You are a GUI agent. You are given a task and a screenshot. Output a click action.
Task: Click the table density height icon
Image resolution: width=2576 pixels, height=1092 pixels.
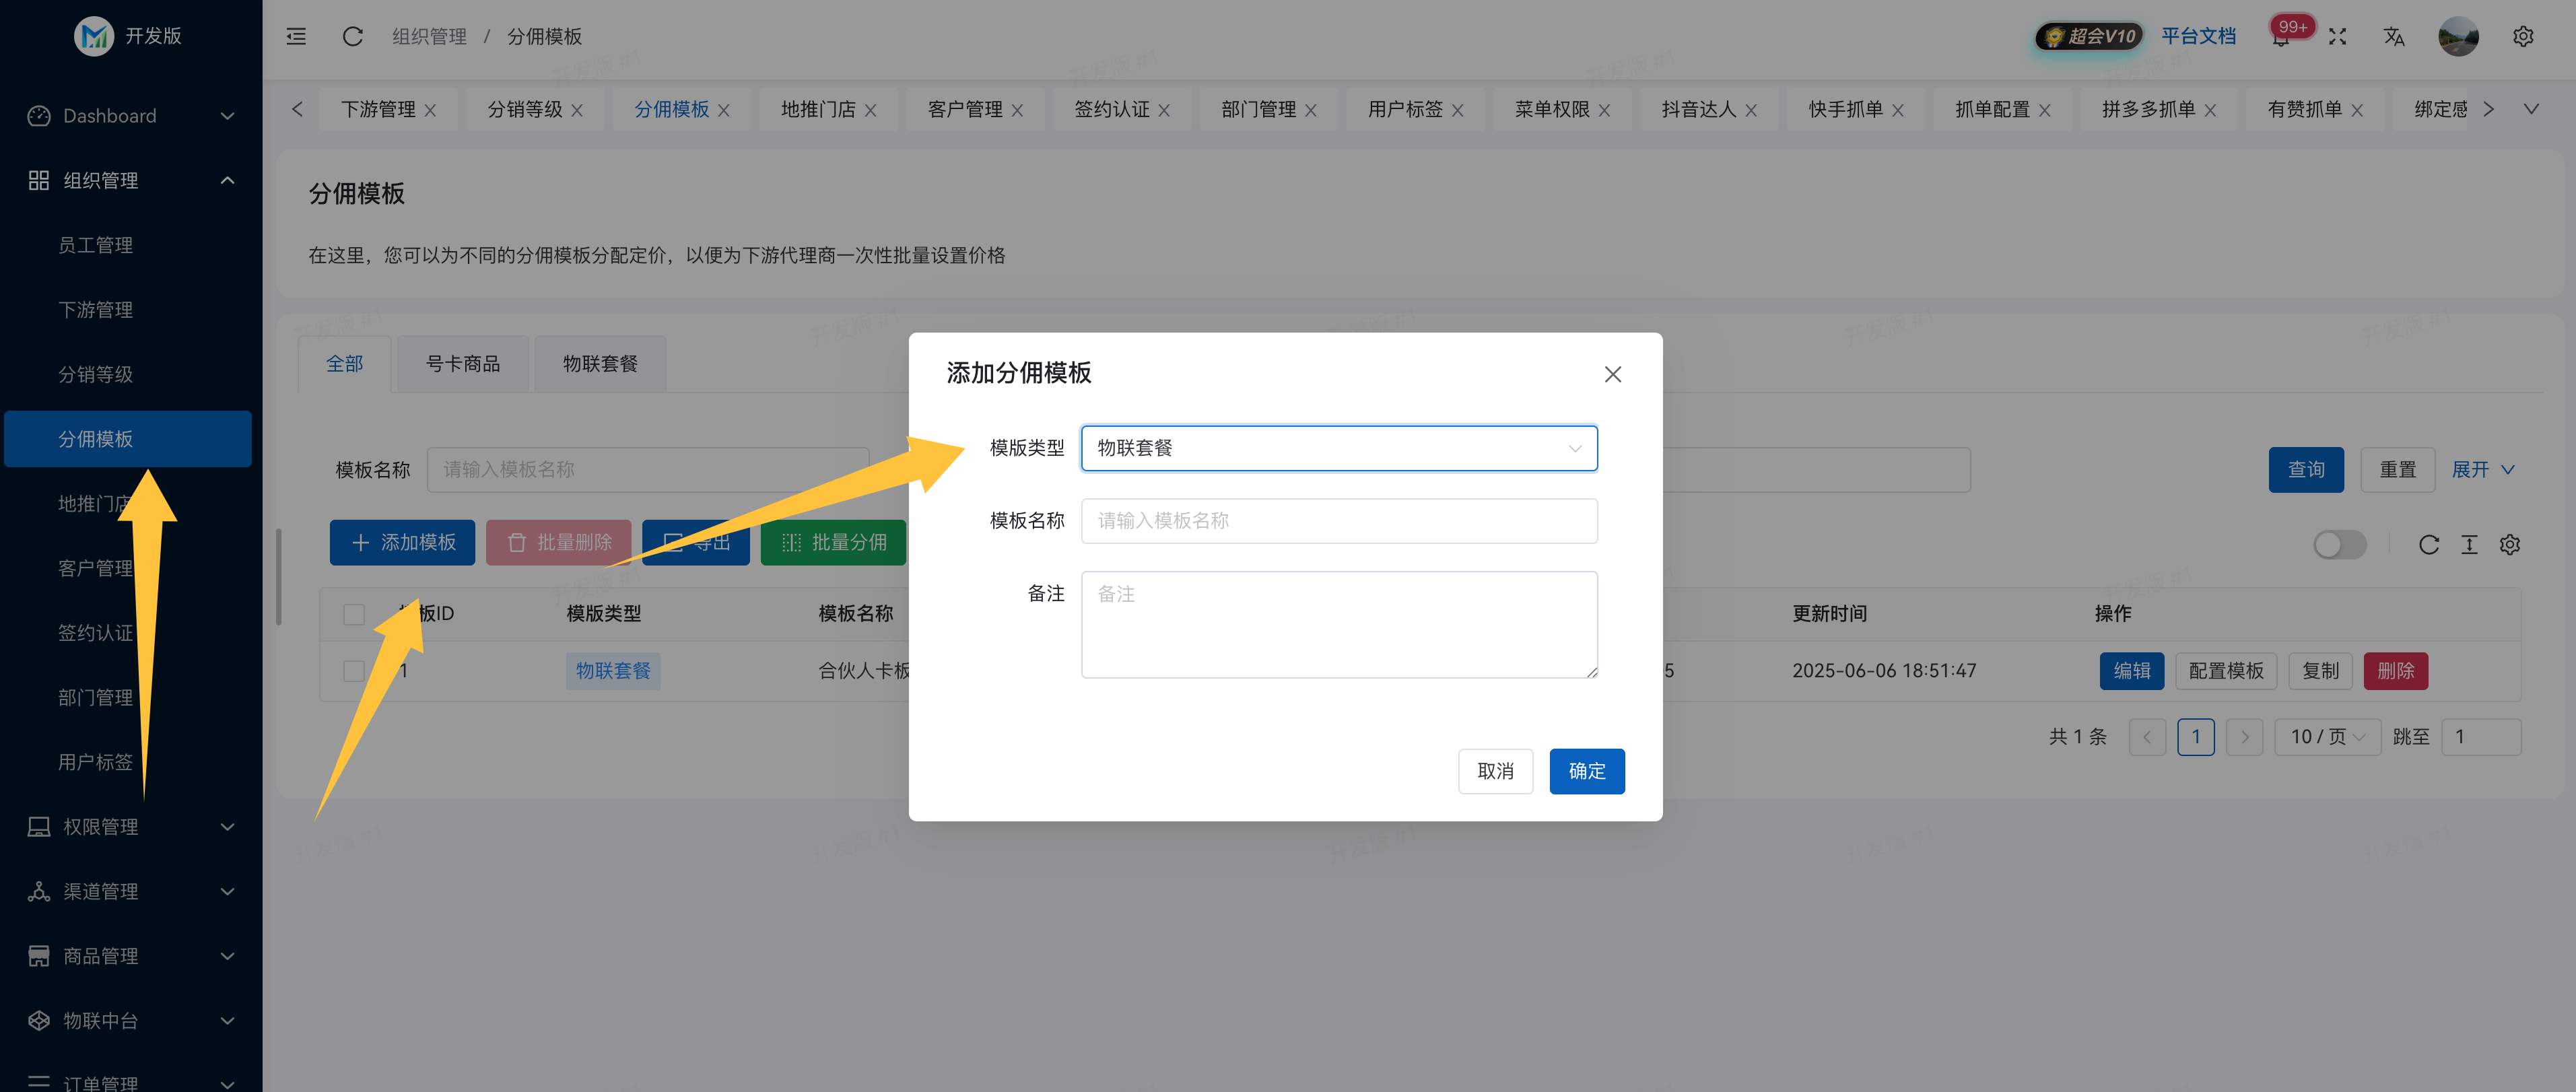pyautogui.click(x=2469, y=545)
